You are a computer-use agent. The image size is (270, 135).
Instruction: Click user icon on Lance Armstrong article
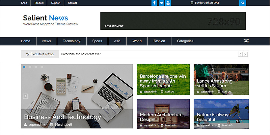pos(198,92)
